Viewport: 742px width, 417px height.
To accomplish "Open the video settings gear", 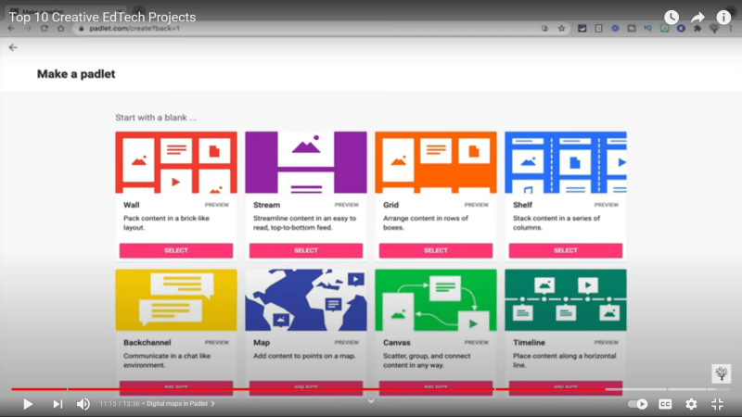I will click(691, 404).
